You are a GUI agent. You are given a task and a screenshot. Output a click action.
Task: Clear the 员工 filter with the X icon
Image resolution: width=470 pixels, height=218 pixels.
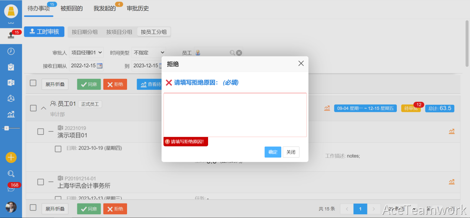coord(239,53)
